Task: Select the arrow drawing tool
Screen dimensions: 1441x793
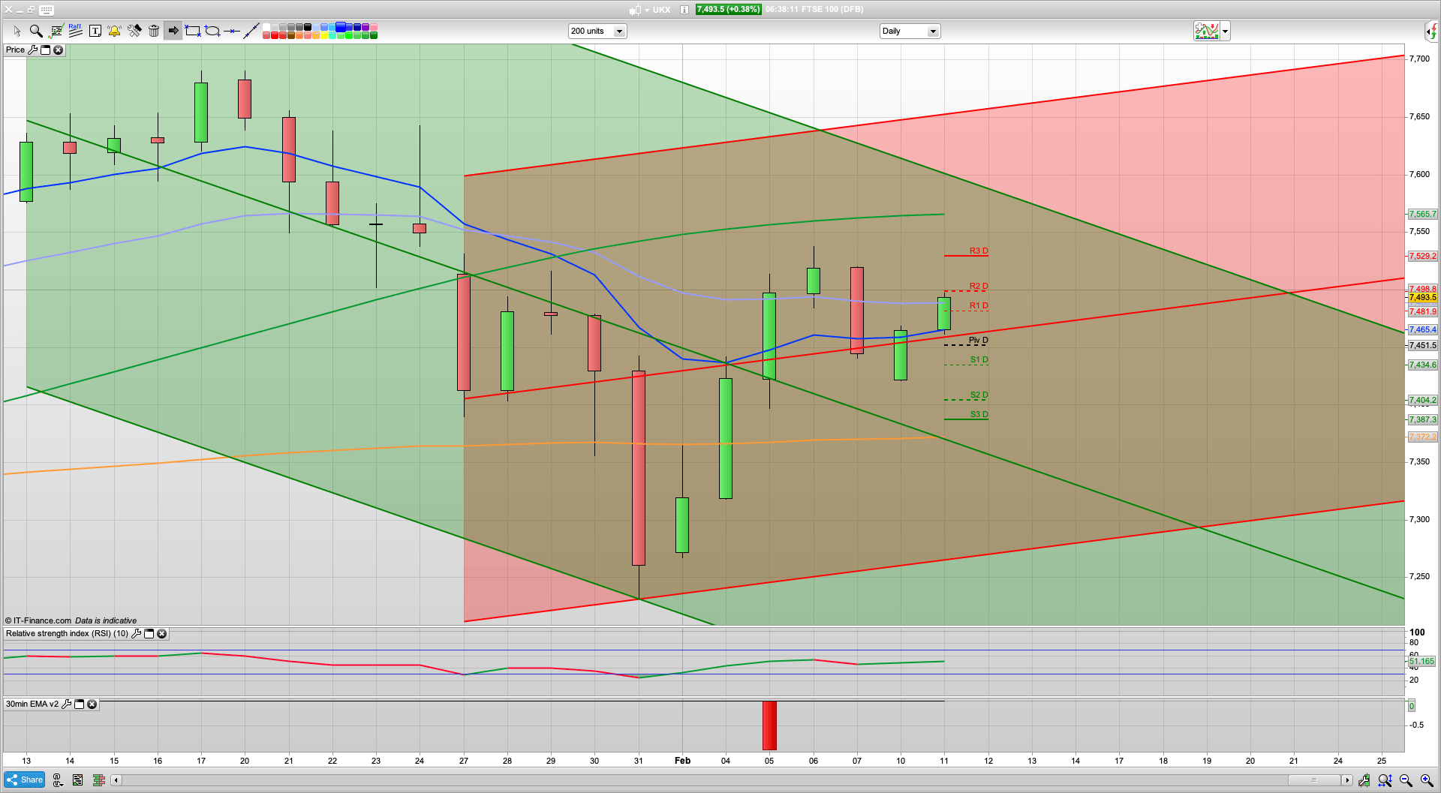Action: pos(173,31)
